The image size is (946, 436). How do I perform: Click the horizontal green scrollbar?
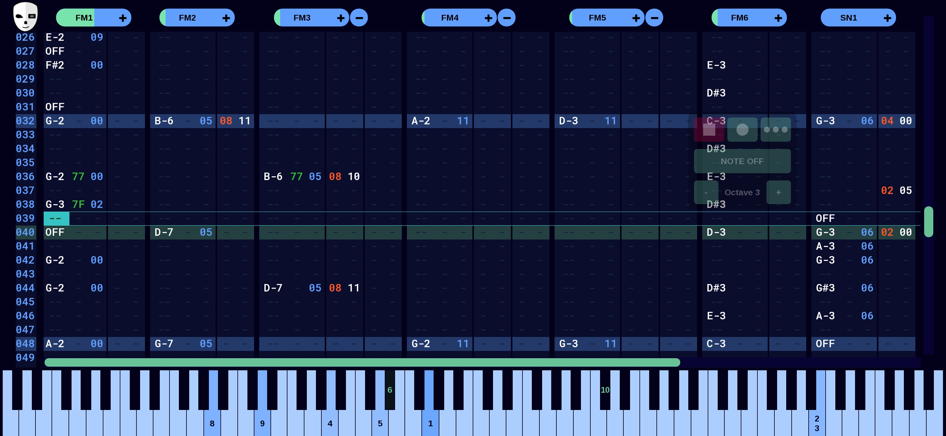[x=362, y=362]
